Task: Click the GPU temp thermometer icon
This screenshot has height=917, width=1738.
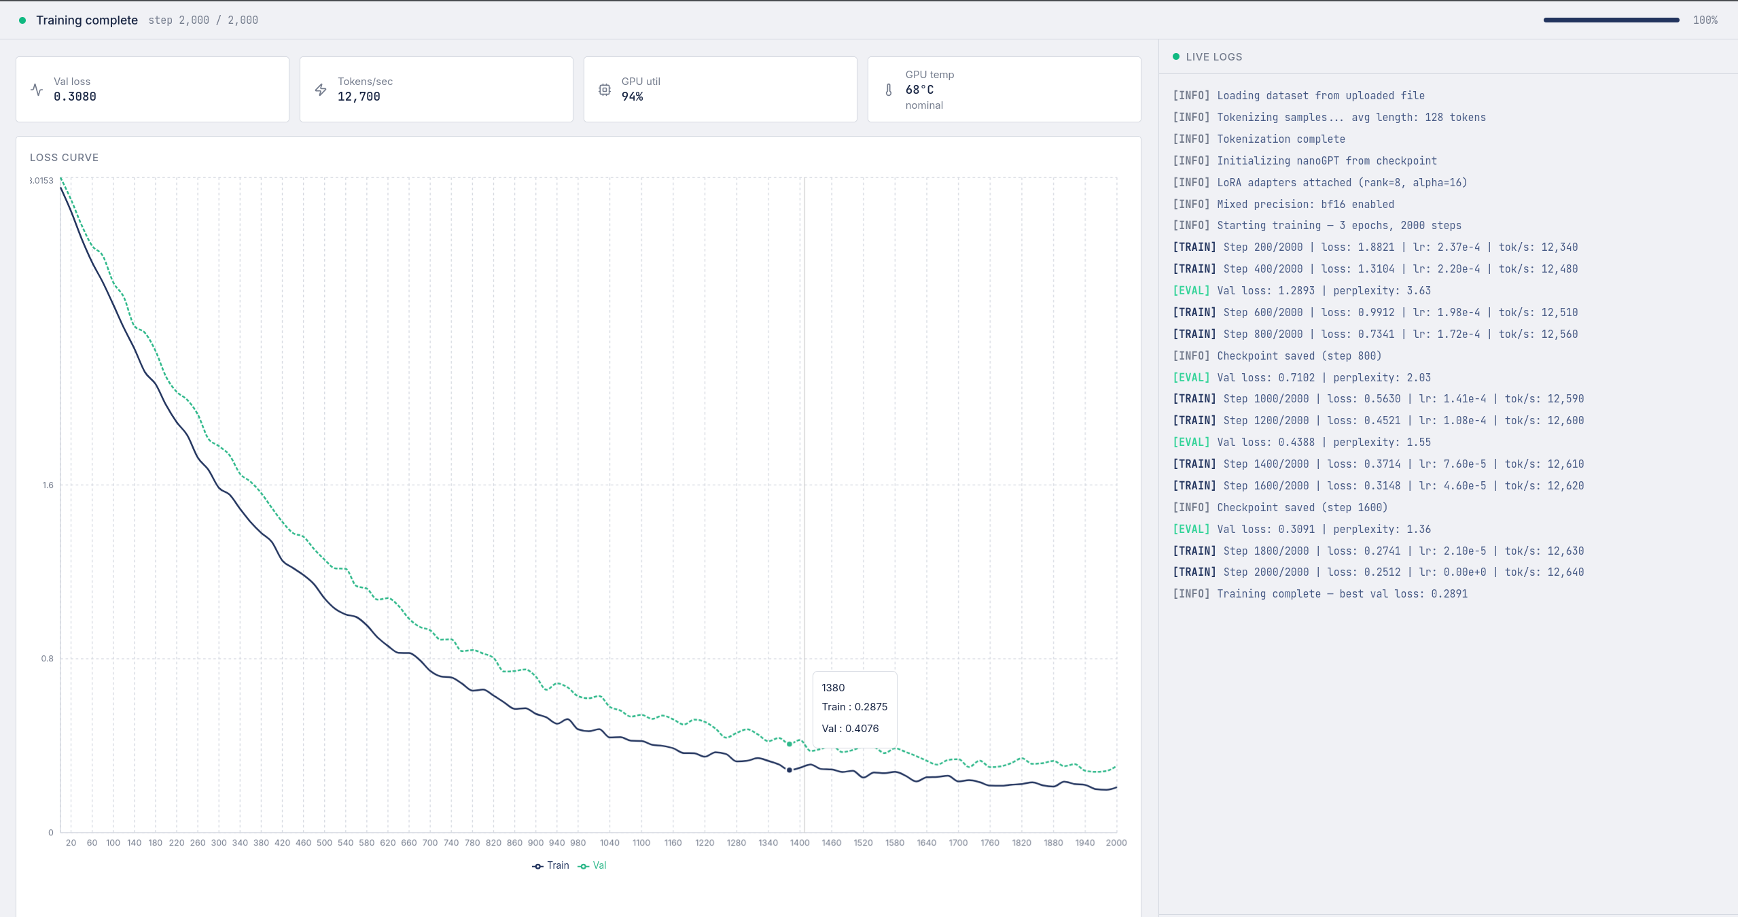Action: point(888,89)
